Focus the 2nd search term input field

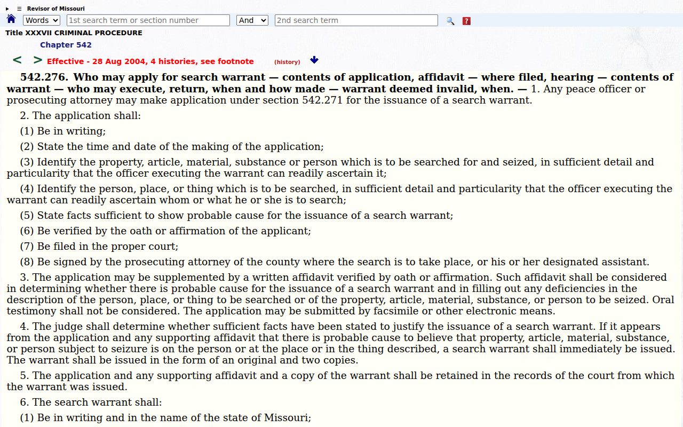coord(356,20)
